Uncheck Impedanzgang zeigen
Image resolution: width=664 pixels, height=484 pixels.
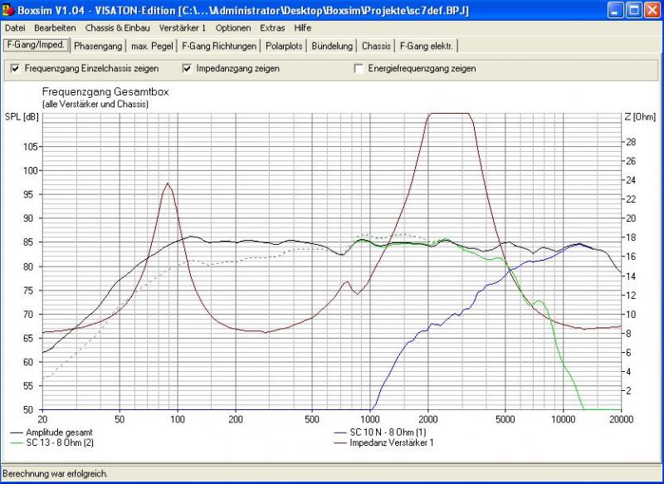pos(187,68)
